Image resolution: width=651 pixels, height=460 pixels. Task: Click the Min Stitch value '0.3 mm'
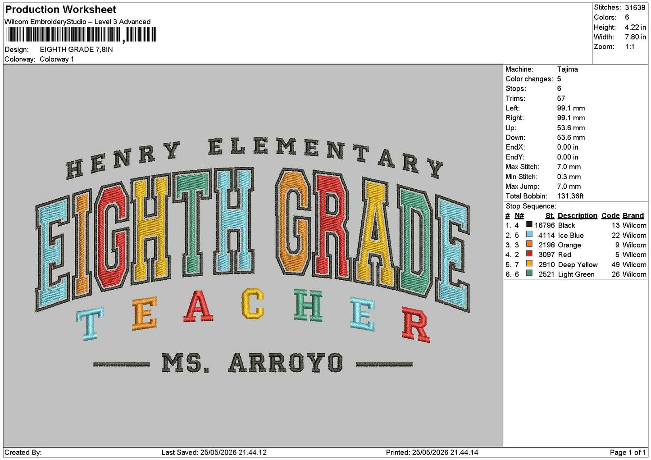pos(569,177)
